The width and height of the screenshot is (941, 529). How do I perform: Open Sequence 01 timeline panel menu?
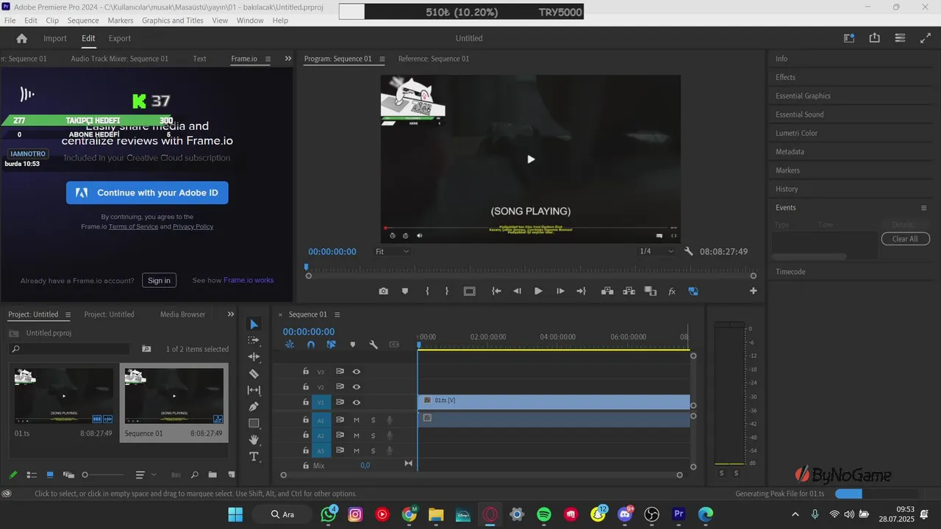[337, 314]
